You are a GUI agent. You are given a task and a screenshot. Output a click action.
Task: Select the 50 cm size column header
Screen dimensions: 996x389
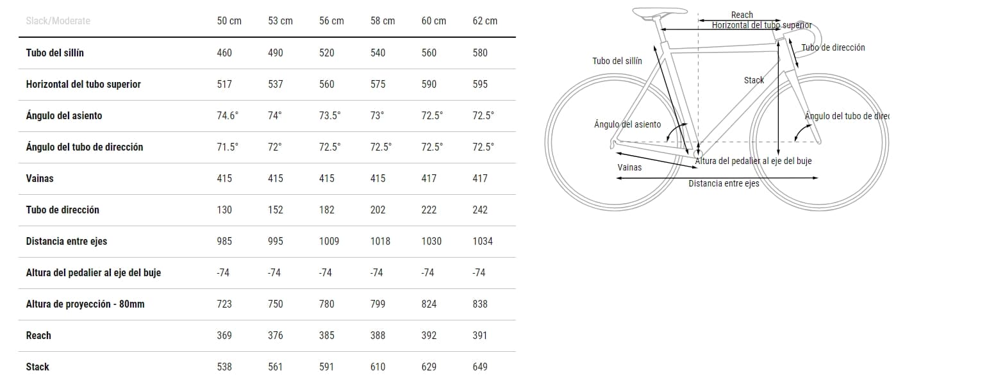tap(229, 21)
